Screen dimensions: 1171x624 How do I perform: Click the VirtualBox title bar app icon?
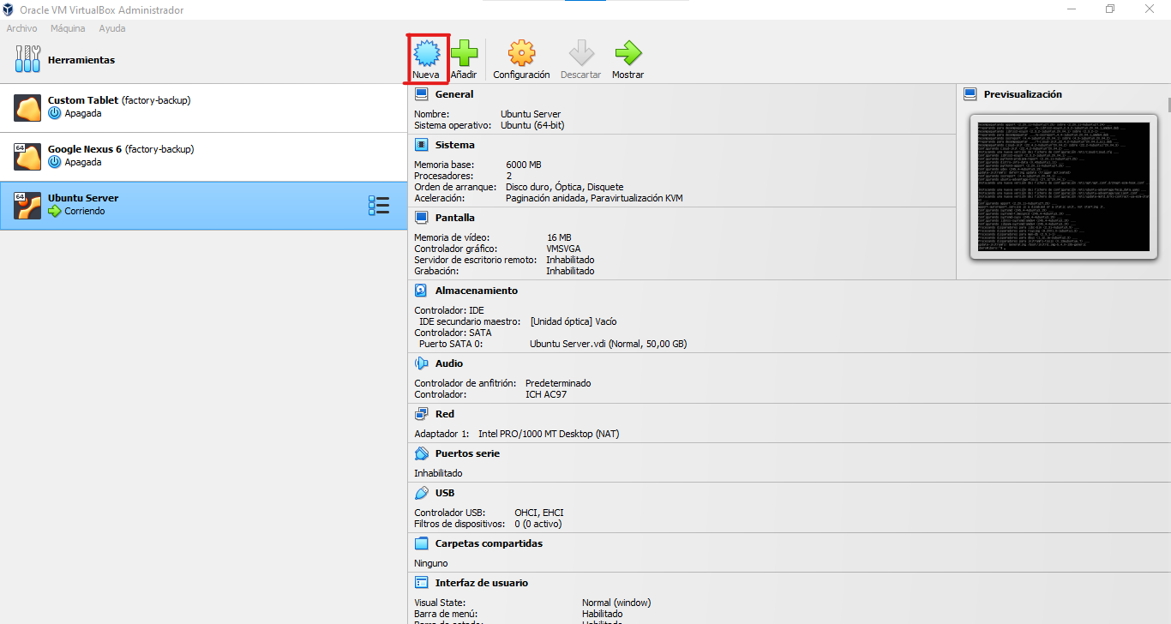[9, 10]
